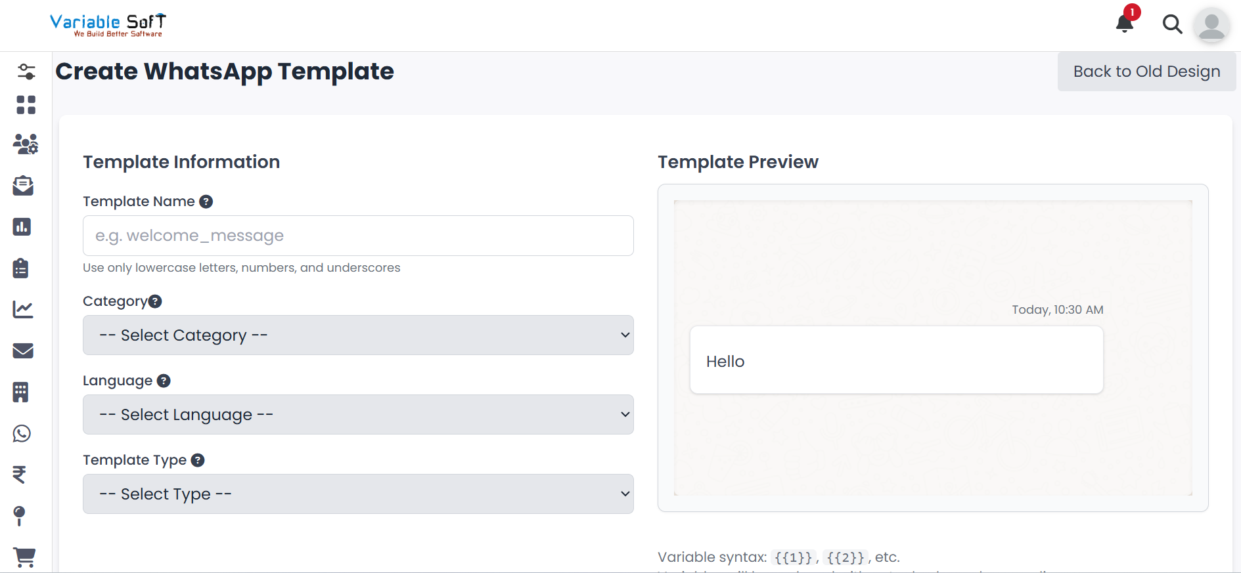
Task: Click the Variable Soft logo
Action: 108,25
